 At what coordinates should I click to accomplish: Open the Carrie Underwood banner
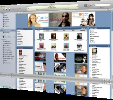(x=38, y=20)
